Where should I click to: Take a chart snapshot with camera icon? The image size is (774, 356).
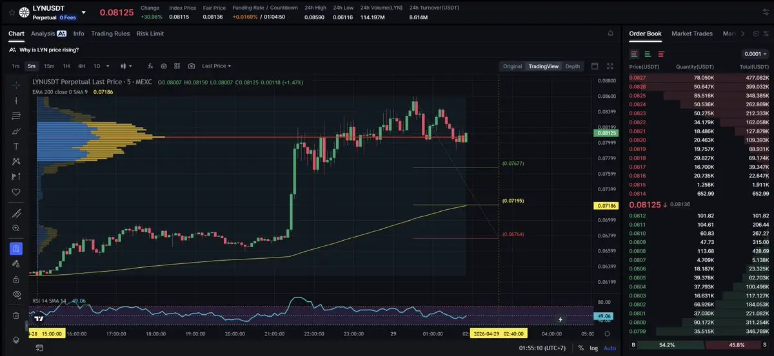192,66
